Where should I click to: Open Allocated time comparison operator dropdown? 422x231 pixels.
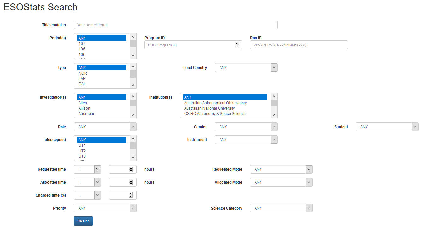(x=87, y=182)
